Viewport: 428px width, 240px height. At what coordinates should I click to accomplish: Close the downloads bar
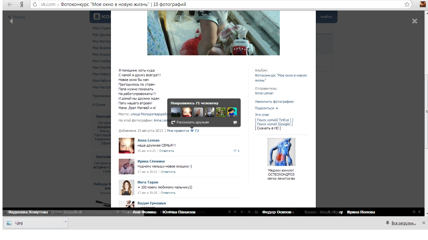[423, 223]
